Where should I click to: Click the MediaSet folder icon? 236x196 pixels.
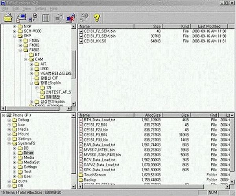tap(20, 162)
